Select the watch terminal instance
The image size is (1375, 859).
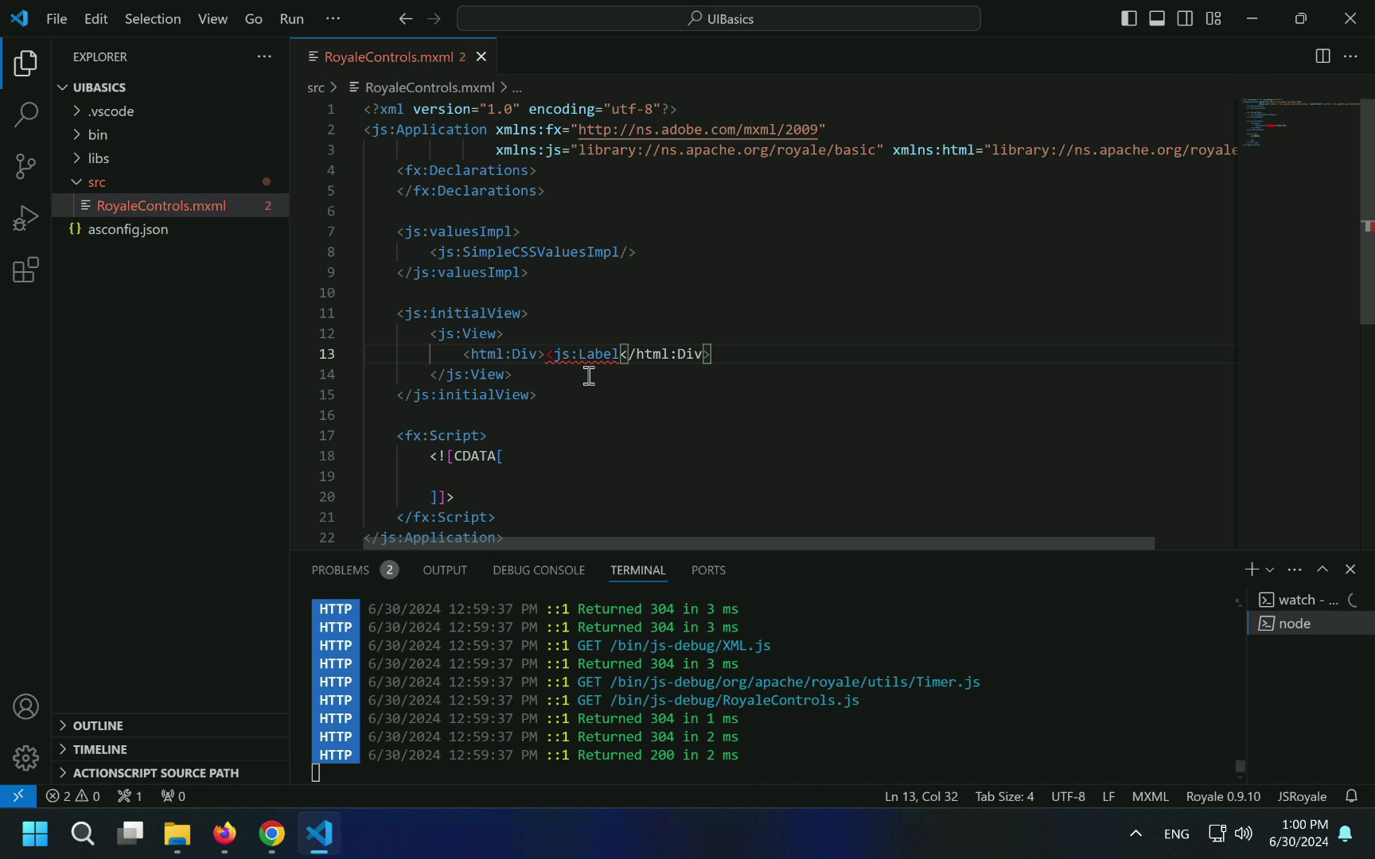pyautogui.click(x=1311, y=600)
